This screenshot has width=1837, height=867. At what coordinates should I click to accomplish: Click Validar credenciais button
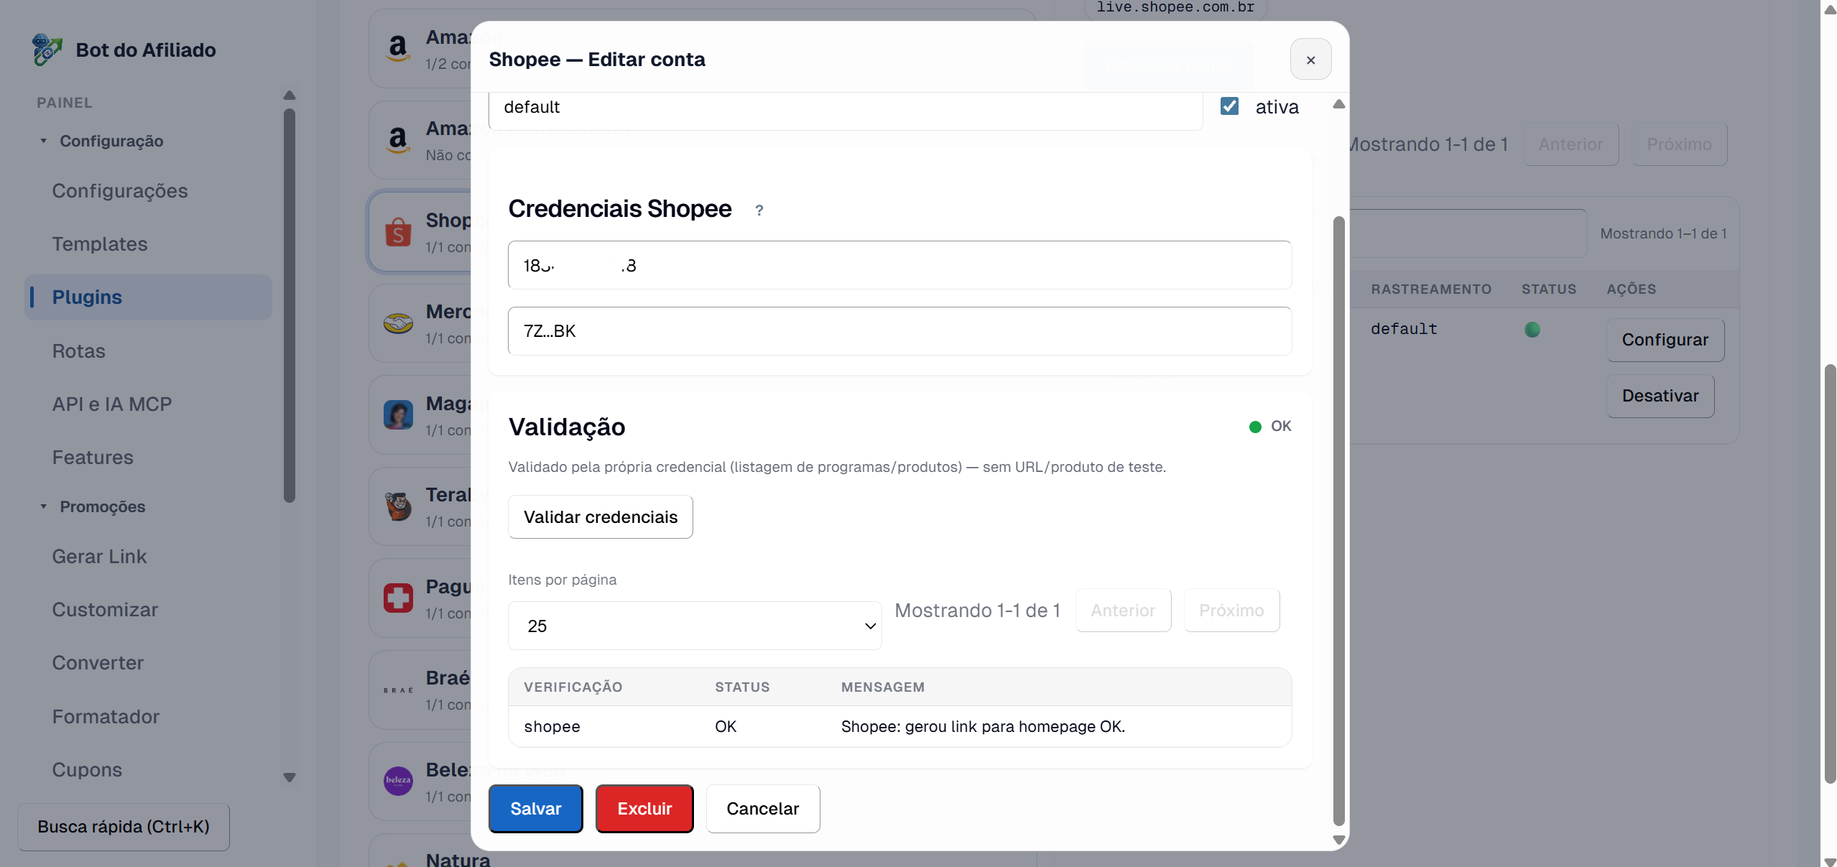tap(600, 517)
